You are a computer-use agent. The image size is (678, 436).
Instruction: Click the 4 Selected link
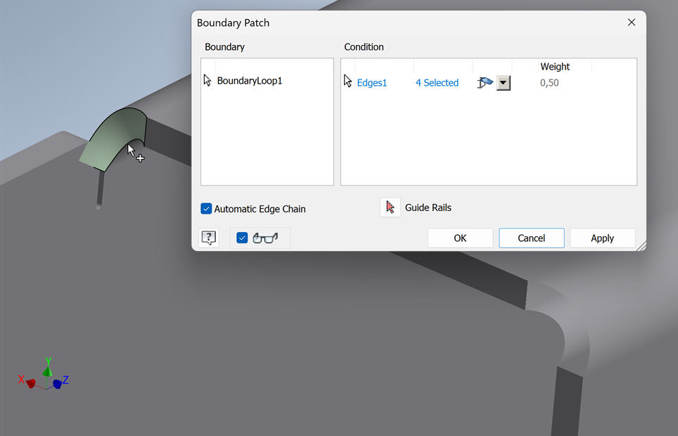[437, 82]
